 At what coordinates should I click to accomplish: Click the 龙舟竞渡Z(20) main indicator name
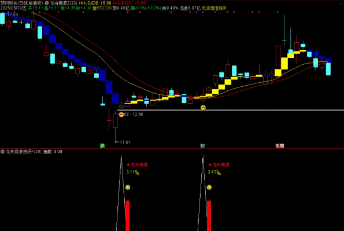[64, 3]
